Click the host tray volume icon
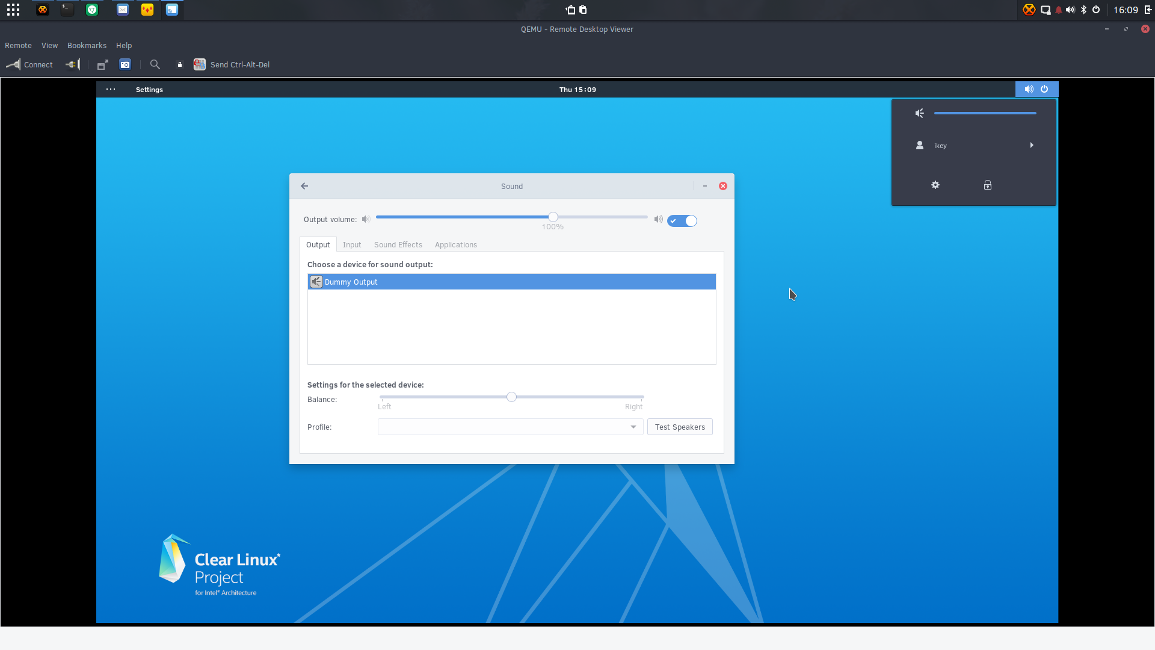1155x650 pixels. click(x=1070, y=10)
